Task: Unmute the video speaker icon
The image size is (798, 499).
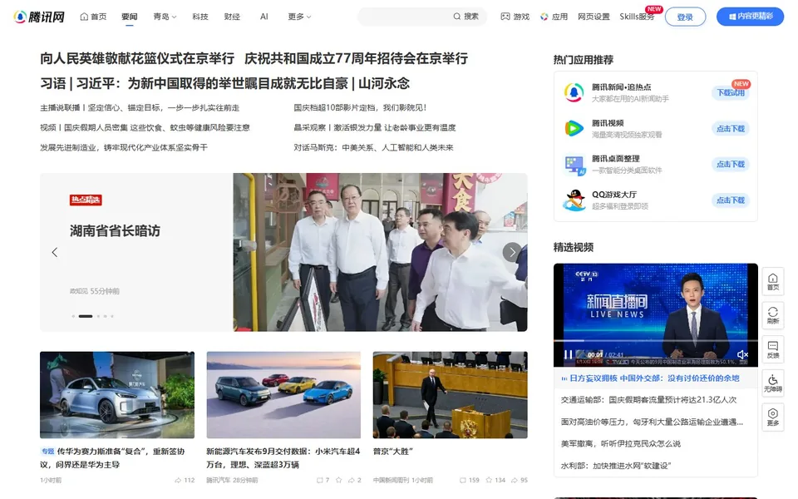Action: click(x=742, y=354)
